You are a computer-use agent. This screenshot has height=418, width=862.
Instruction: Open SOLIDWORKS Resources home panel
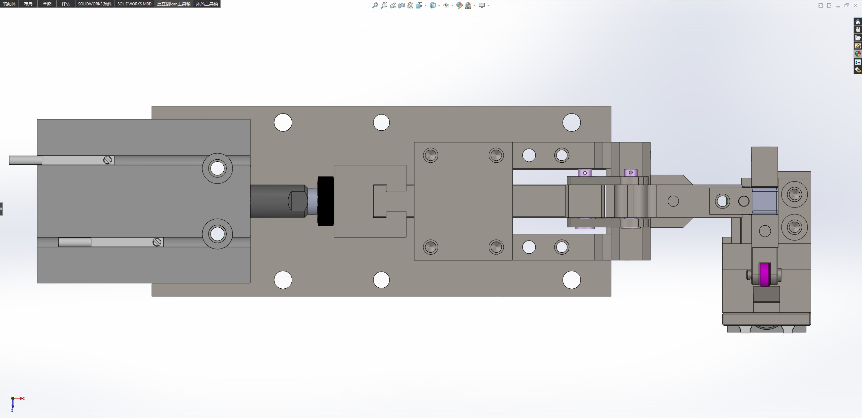(858, 22)
